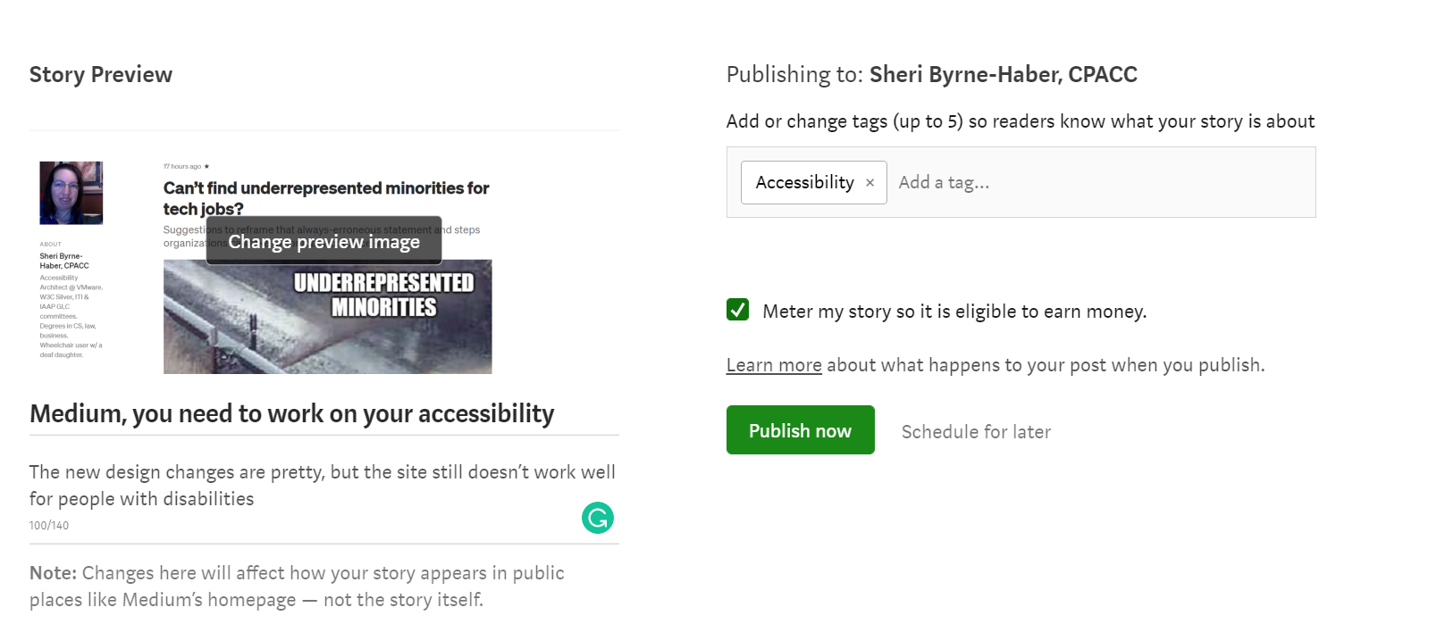Open the Learn more link
Viewport: 1445px width, 624px height.
774,365
